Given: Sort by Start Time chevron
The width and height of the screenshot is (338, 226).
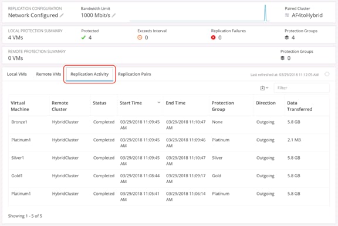Looking at the screenshot, I should point(159,103).
